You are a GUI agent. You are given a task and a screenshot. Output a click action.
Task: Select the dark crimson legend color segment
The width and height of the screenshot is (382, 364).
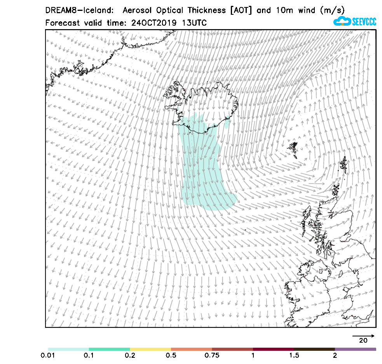pos(273,349)
